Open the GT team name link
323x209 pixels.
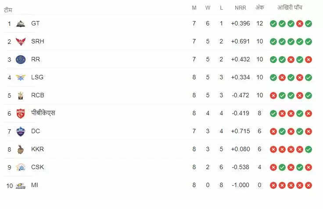click(x=36, y=23)
